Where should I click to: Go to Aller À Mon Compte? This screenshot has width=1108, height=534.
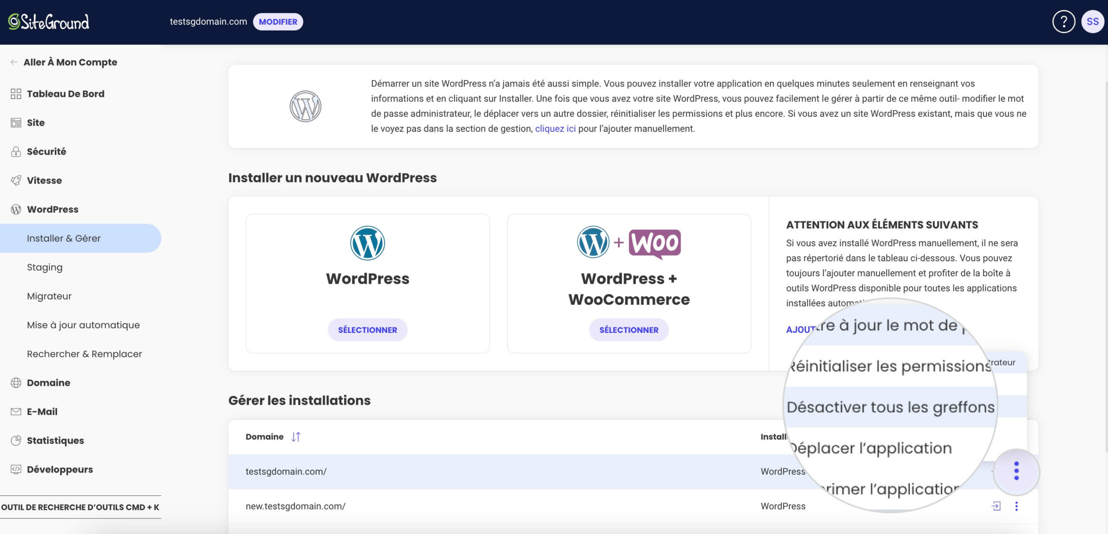70,62
